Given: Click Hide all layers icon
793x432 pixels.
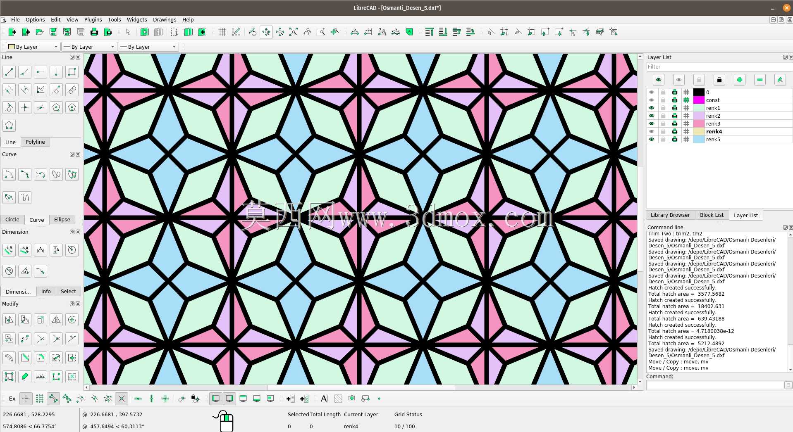Looking at the screenshot, I should [x=679, y=80].
